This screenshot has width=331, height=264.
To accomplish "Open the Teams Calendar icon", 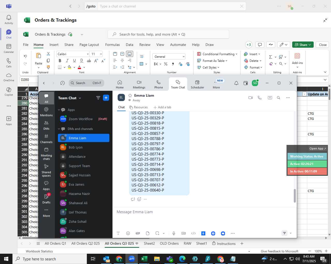I will [9, 48].
